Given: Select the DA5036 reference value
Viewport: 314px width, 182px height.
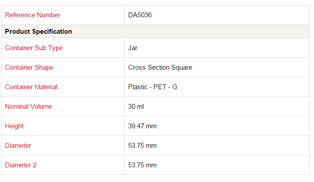Looking at the screenshot, I should pyautogui.click(x=140, y=15).
